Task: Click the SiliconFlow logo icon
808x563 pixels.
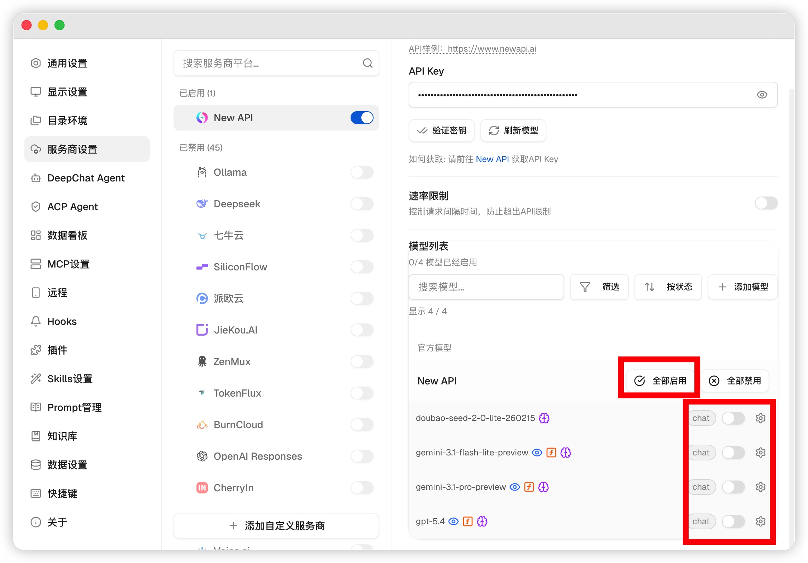Action: [x=202, y=267]
